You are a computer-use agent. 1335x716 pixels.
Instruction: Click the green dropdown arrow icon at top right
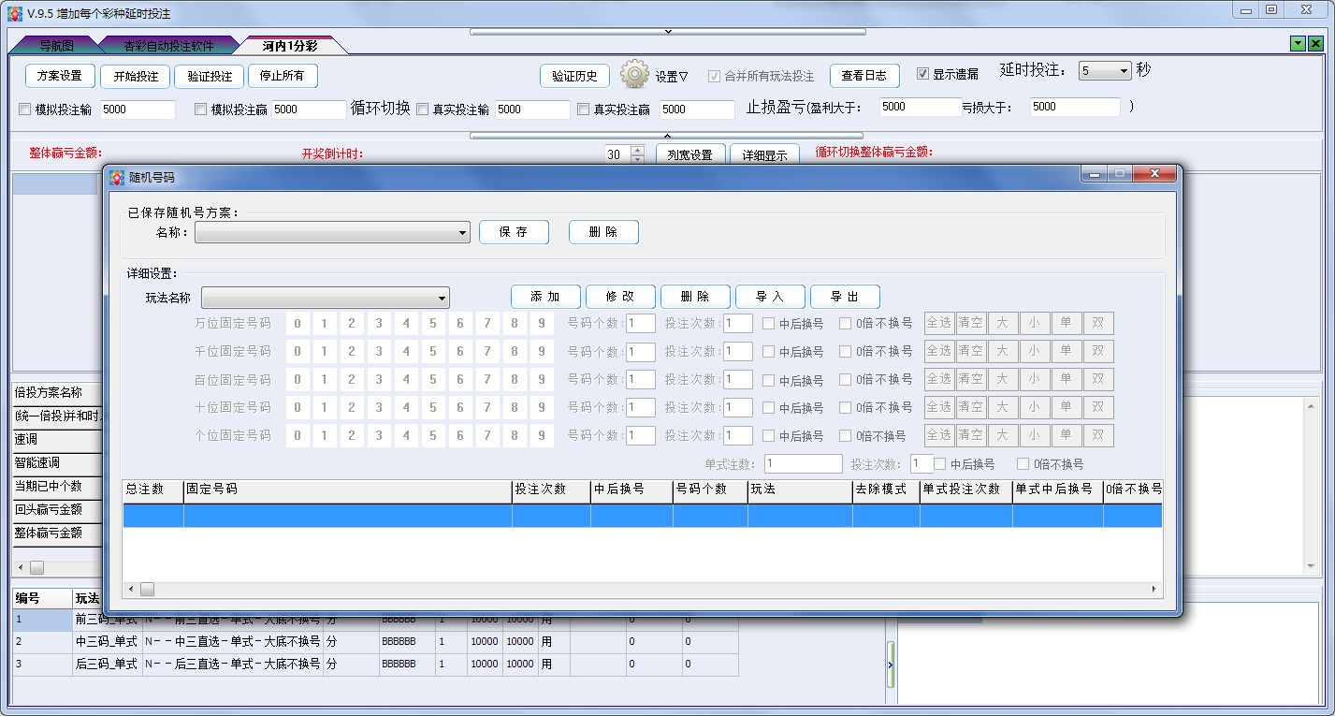click(1298, 44)
